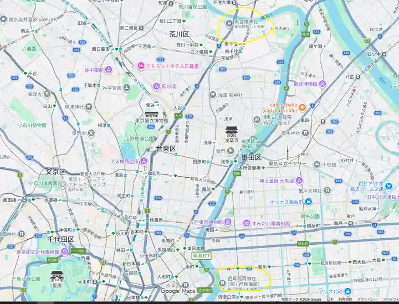This screenshot has width=399, height=304.
Task: Select the 飯田橋 station label
Action: coord(9,200)
